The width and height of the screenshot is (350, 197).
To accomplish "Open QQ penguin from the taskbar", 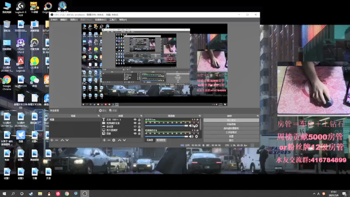I will pos(49,194).
